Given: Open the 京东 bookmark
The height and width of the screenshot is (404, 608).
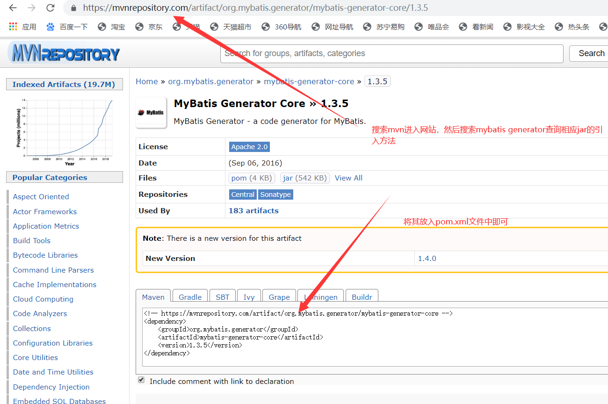Looking at the screenshot, I should pyautogui.click(x=149, y=27).
